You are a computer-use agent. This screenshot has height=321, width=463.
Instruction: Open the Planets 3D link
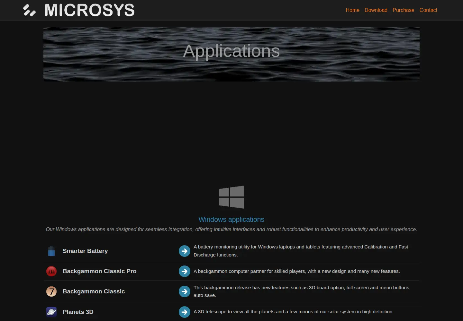(x=78, y=312)
